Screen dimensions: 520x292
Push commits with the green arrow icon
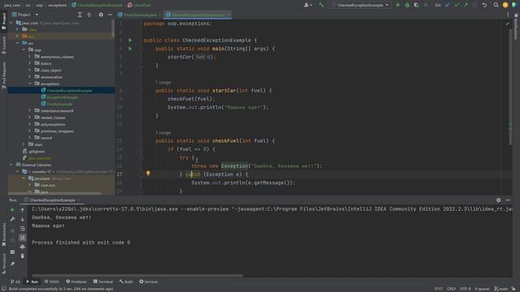click(x=466, y=5)
